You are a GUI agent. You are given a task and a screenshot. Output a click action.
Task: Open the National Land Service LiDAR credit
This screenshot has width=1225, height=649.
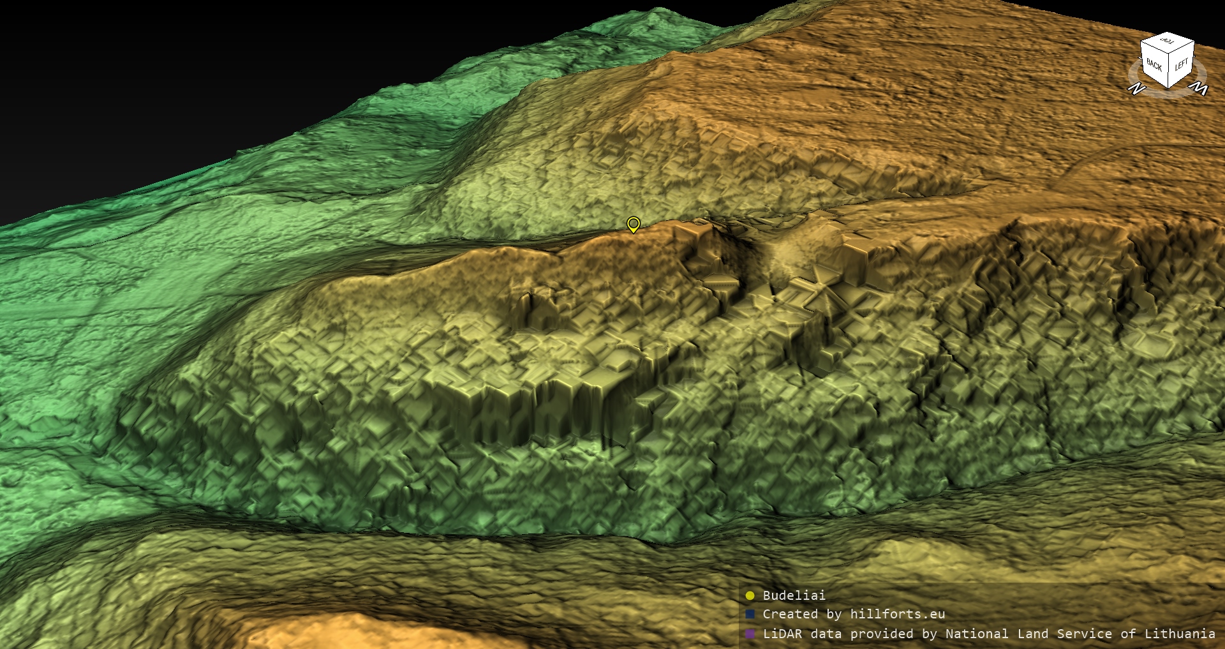pos(988,634)
